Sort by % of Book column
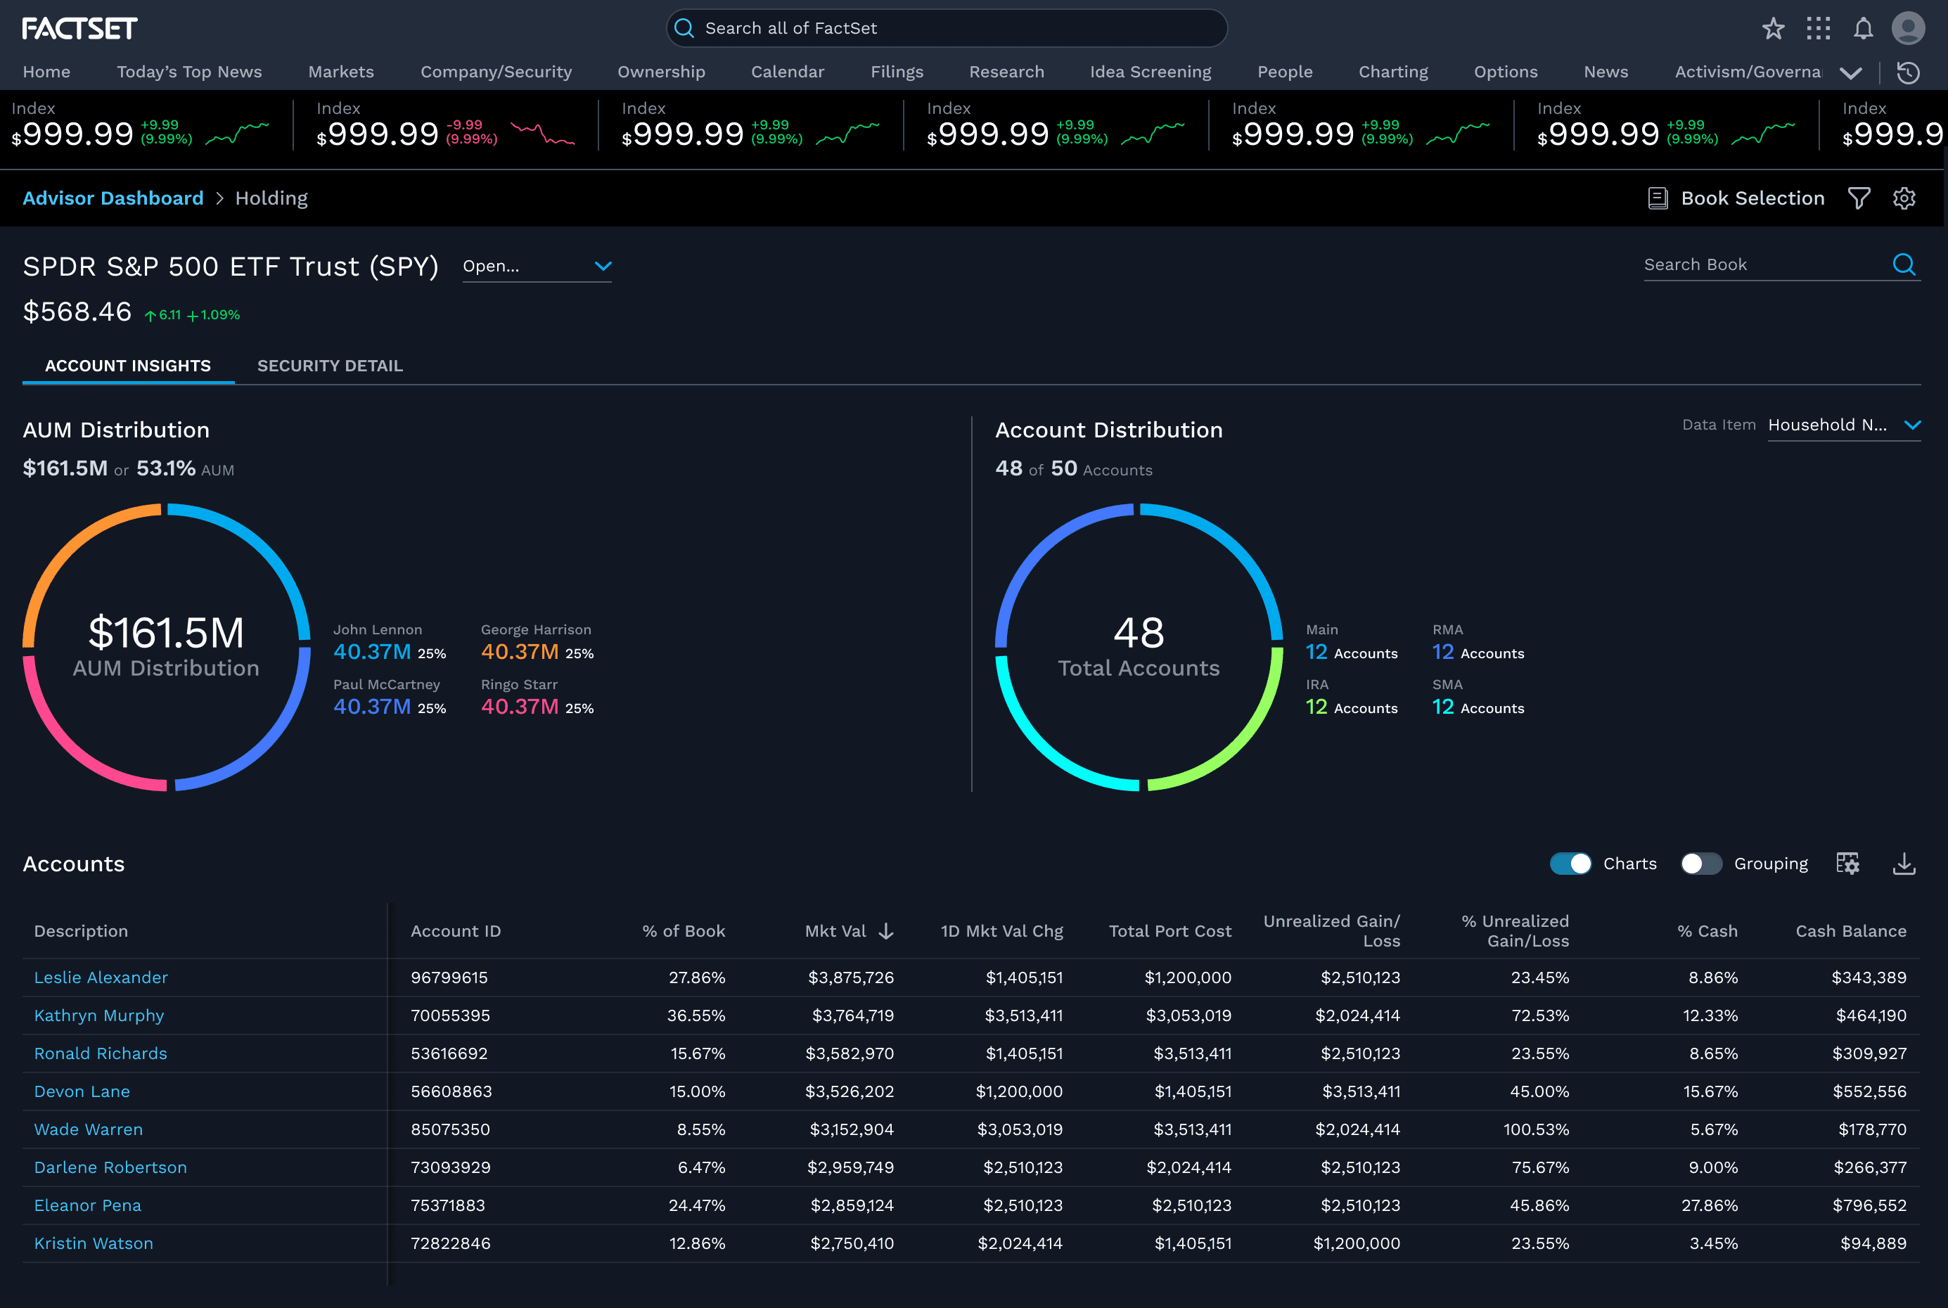The width and height of the screenshot is (1948, 1308). pos(684,931)
